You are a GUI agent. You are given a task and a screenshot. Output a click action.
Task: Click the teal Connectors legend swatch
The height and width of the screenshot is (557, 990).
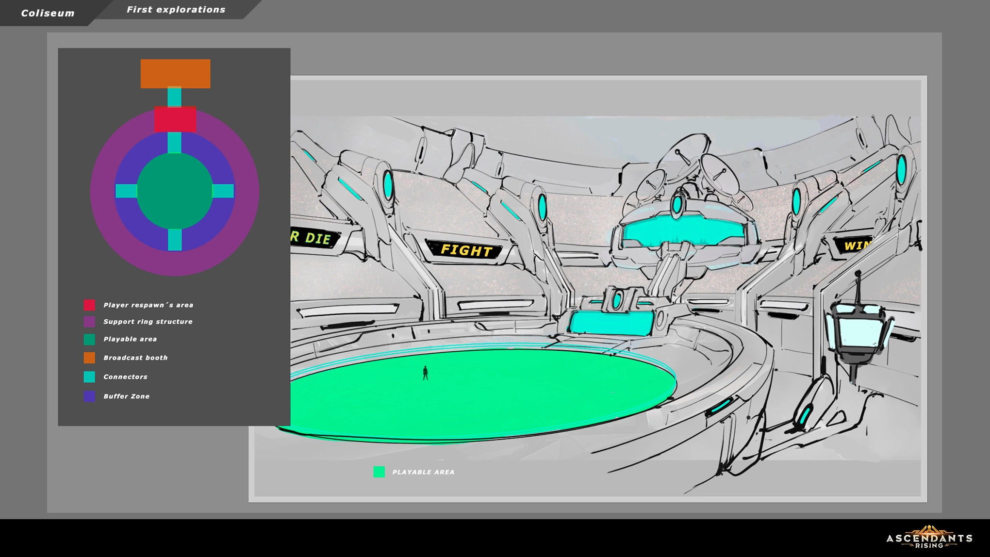click(89, 377)
